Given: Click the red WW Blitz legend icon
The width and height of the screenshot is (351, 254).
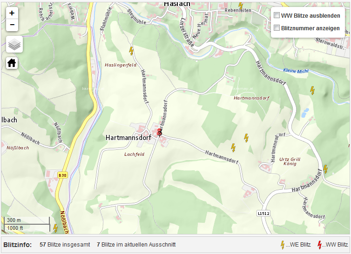Looking at the screenshot, I should [x=319, y=245].
